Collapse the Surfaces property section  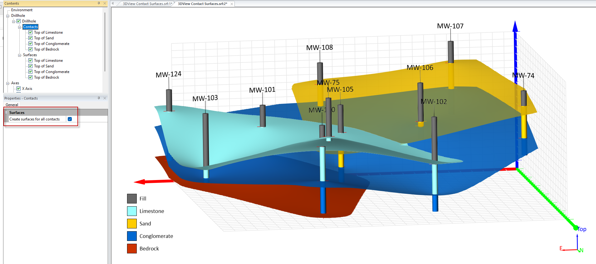pyautogui.click(x=6, y=113)
